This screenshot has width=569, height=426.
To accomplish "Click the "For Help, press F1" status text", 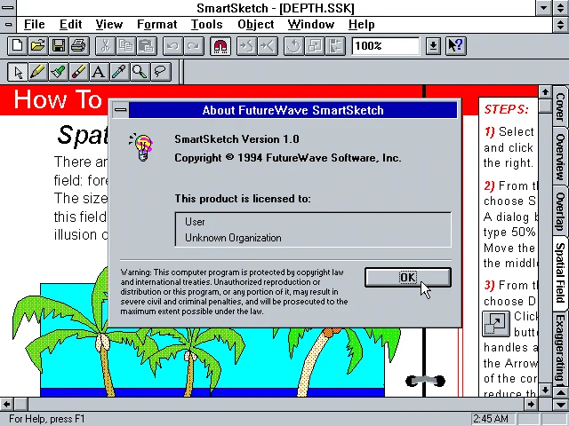I will pos(47,419).
